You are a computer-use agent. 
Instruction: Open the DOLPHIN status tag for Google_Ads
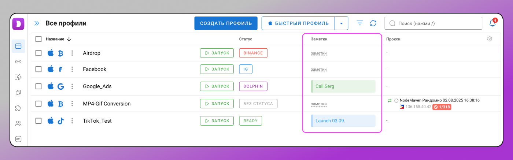(253, 86)
